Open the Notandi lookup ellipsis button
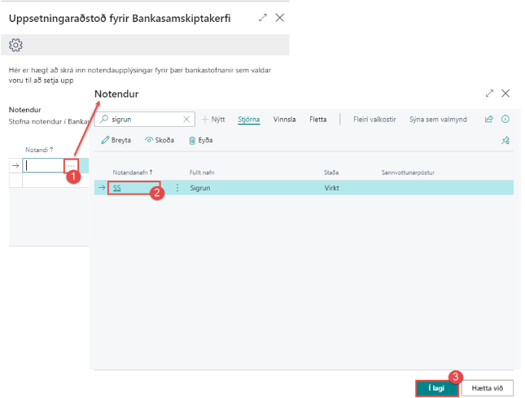 (x=71, y=165)
